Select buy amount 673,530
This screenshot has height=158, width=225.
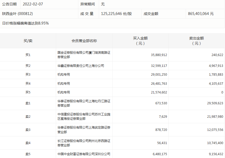pyautogui.click(x=161, y=103)
